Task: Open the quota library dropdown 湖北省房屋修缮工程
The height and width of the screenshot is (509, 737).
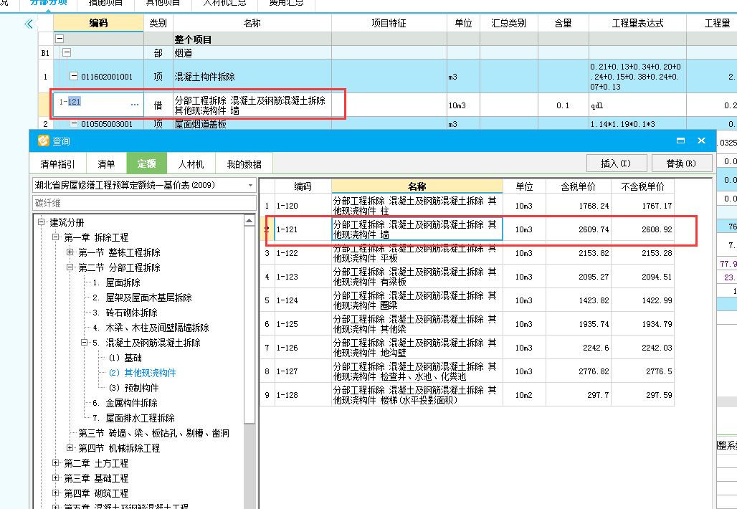Action: coord(250,185)
